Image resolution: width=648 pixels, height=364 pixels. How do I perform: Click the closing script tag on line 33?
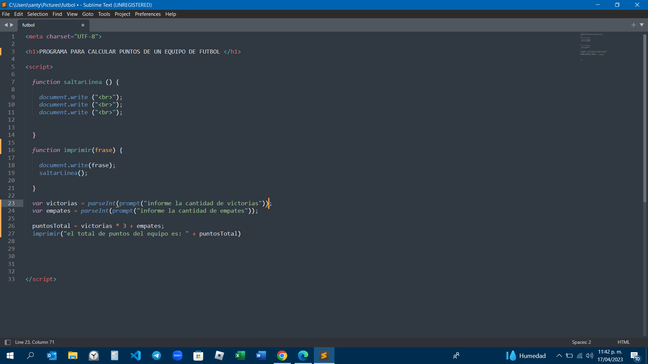[41, 279]
